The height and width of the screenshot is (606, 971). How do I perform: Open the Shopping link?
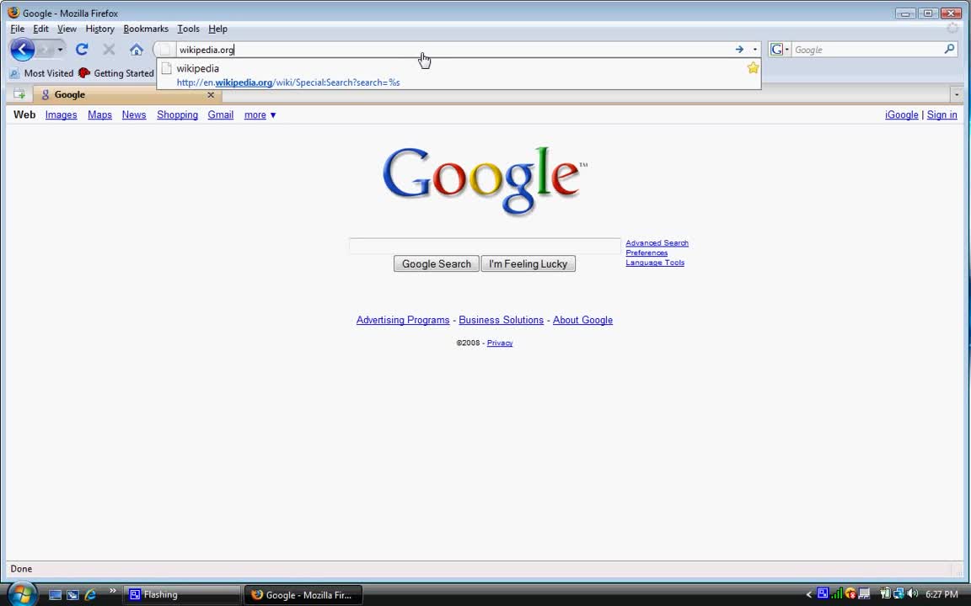(x=177, y=115)
